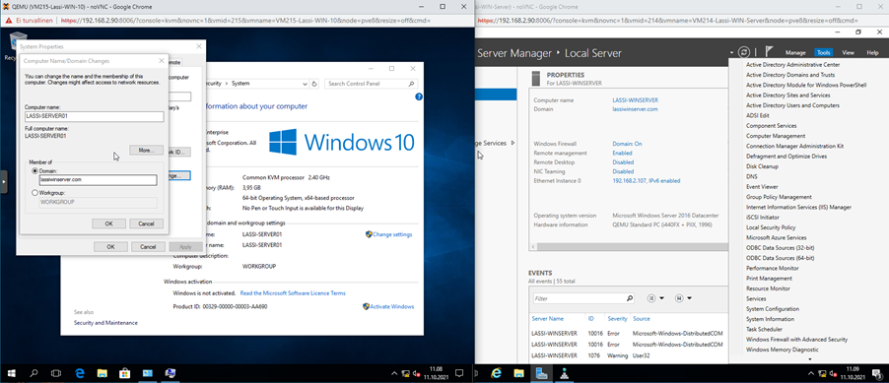The image size is (889, 383).
Task: Click the events Filter input box
Action: (579, 298)
